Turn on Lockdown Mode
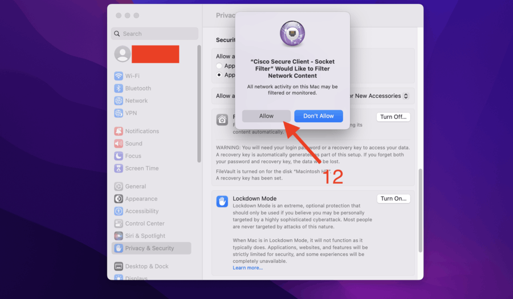Screen dimensions: 513x299 393,199
